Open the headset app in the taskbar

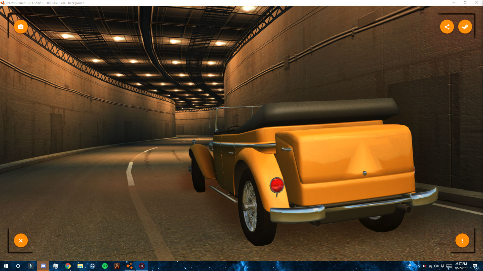pyautogui.click(x=93, y=266)
